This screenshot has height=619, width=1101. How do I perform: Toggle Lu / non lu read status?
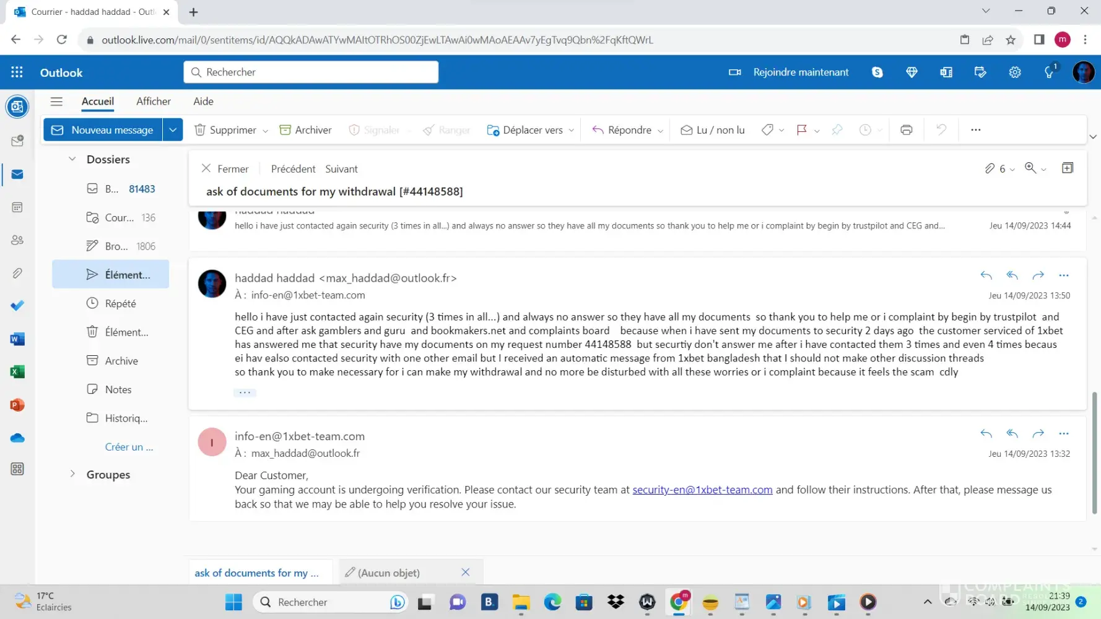pos(713,130)
